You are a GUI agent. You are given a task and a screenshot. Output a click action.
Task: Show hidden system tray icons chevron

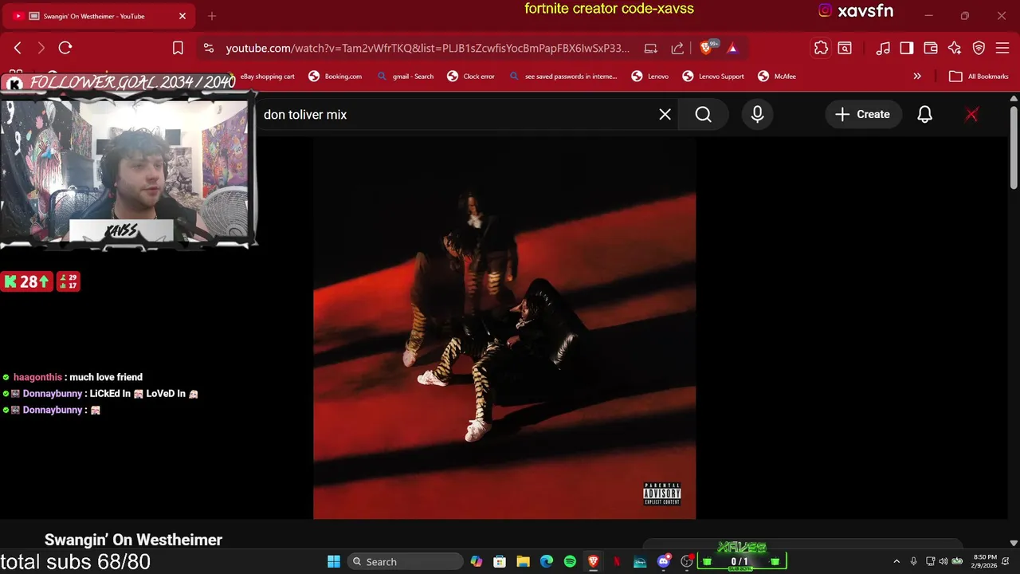tap(896, 562)
